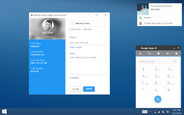The height and width of the screenshot is (115, 184).
Task: Open favorites star icon in dialer
Action: pyautogui.click(x=158, y=53)
